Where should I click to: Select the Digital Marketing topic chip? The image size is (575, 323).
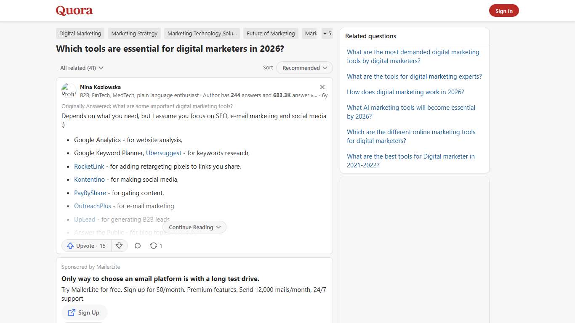pos(80,33)
